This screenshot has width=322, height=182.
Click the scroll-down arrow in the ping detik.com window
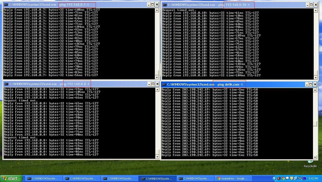click(x=315, y=157)
